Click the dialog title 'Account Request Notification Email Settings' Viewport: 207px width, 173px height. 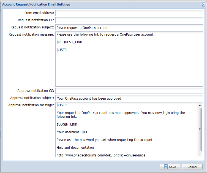coord(36,4)
